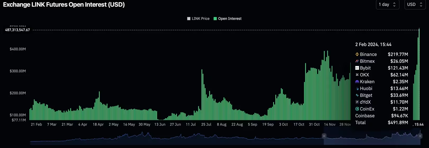Click the tallest open interest bar at chart end
429x148 pixels.
(419, 74)
